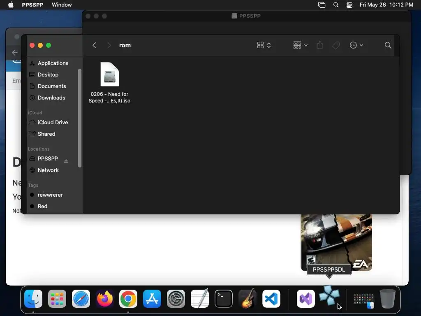Image resolution: width=421 pixels, height=316 pixels.
Task: Search in the Finder window
Action: [388, 45]
